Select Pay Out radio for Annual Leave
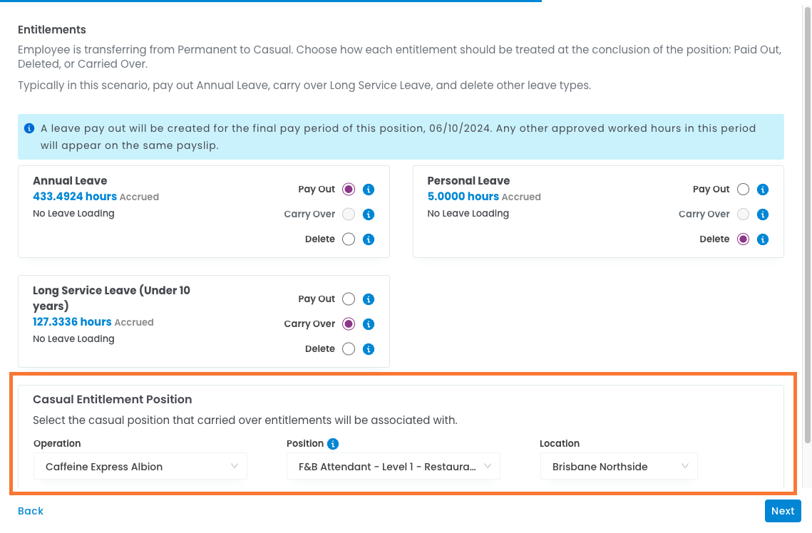Viewport: 812px width, 533px height. 349,190
